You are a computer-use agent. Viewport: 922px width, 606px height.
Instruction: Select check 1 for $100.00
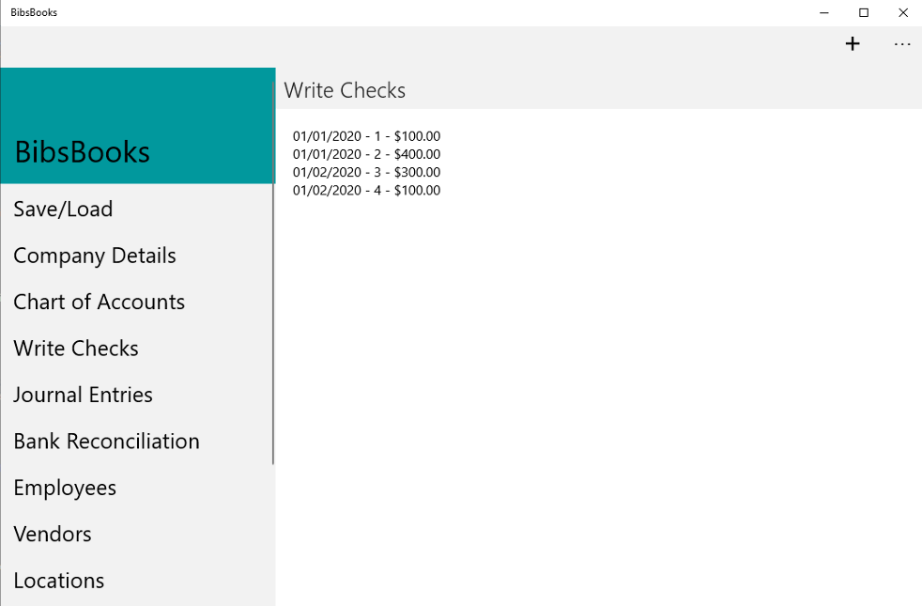pyautogui.click(x=366, y=136)
